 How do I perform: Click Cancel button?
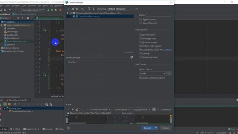tap(165, 128)
